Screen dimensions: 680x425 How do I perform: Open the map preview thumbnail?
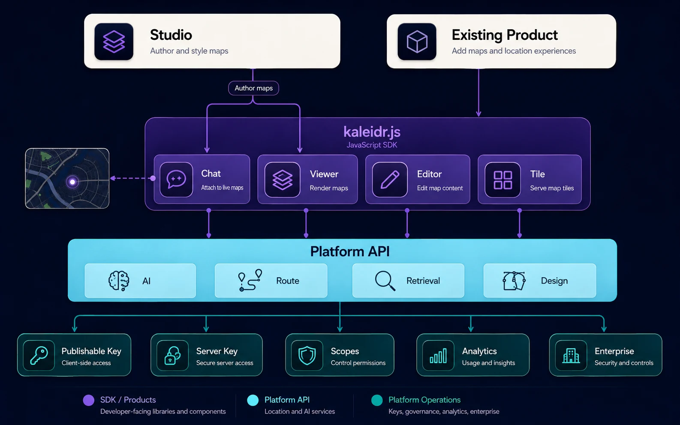67,179
